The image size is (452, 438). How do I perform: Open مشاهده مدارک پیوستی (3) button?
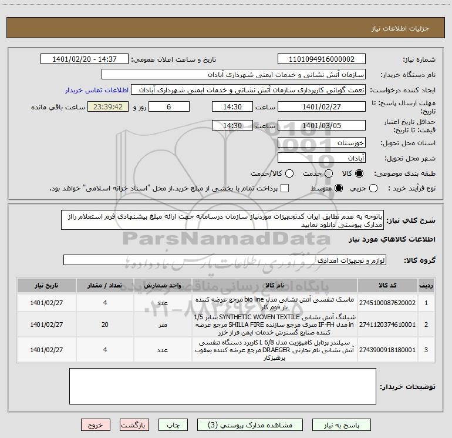250,425
